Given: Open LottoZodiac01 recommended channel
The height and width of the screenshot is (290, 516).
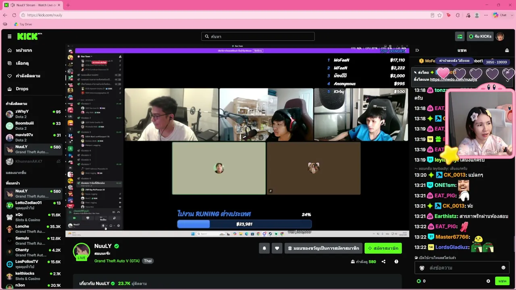Looking at the screenshot, I should tap(33, 205).
